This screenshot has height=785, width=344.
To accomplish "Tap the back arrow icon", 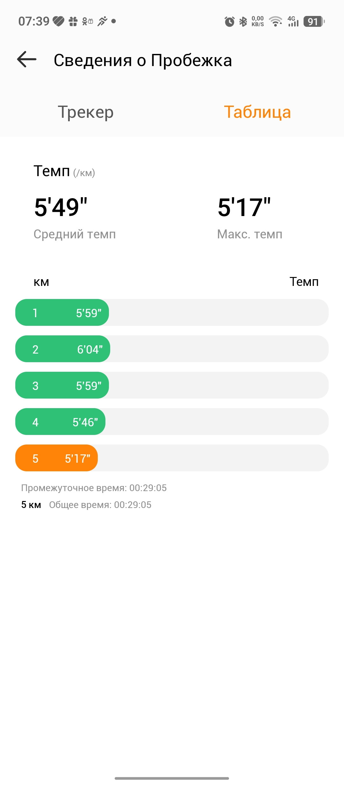I will [x=27, y=59].
